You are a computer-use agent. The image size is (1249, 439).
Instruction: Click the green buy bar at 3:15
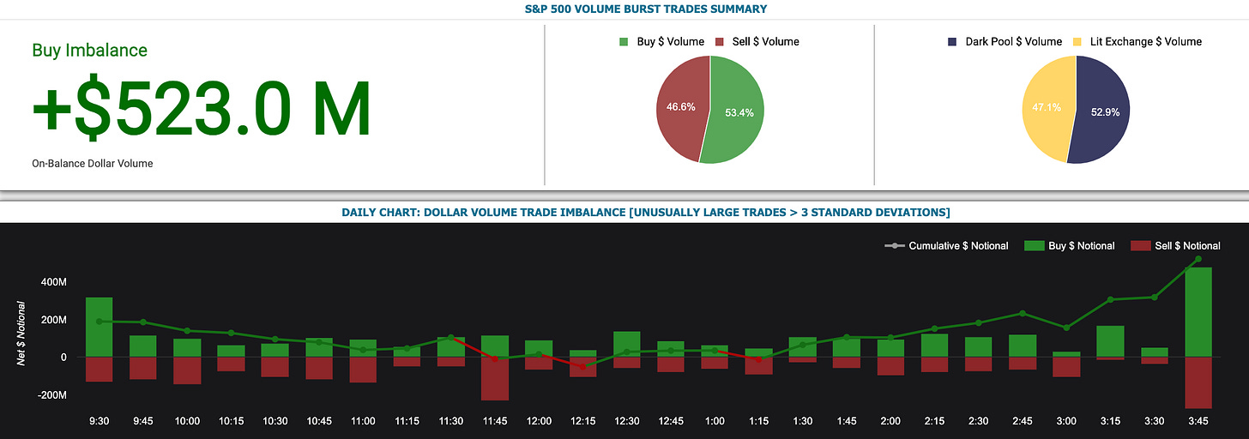coord(1110,341)
